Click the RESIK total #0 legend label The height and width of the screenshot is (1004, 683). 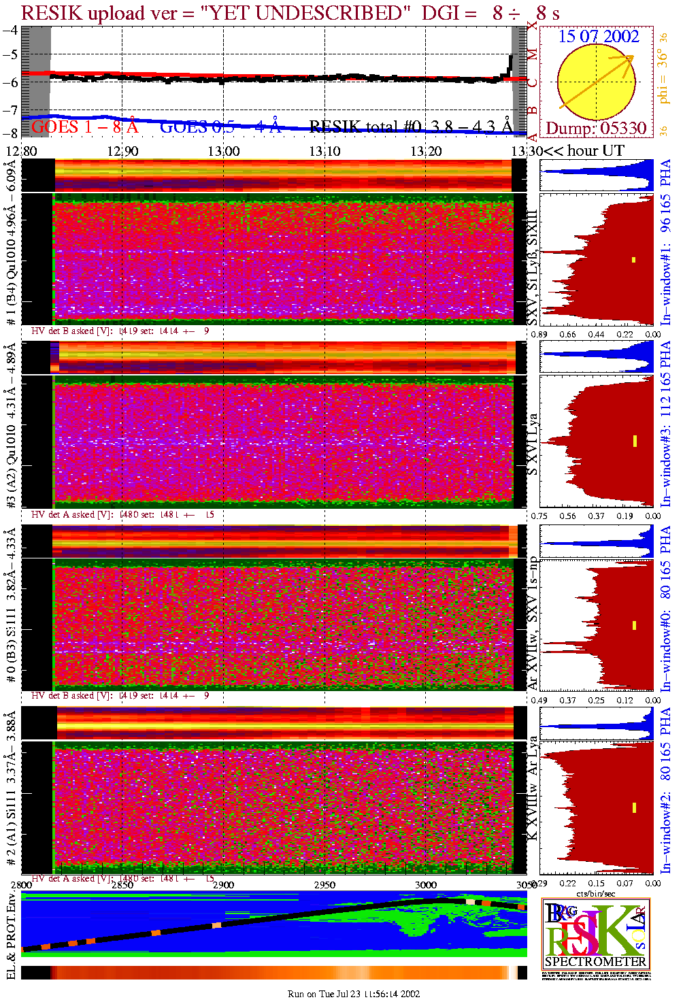pyautogui.click(x=410, y=127)
